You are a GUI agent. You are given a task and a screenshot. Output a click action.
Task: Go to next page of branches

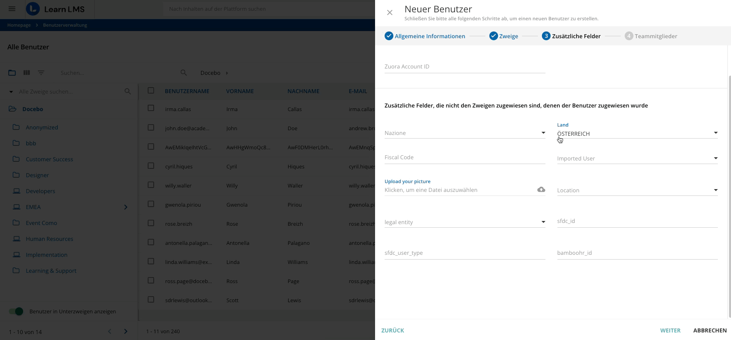pos(126,332)
